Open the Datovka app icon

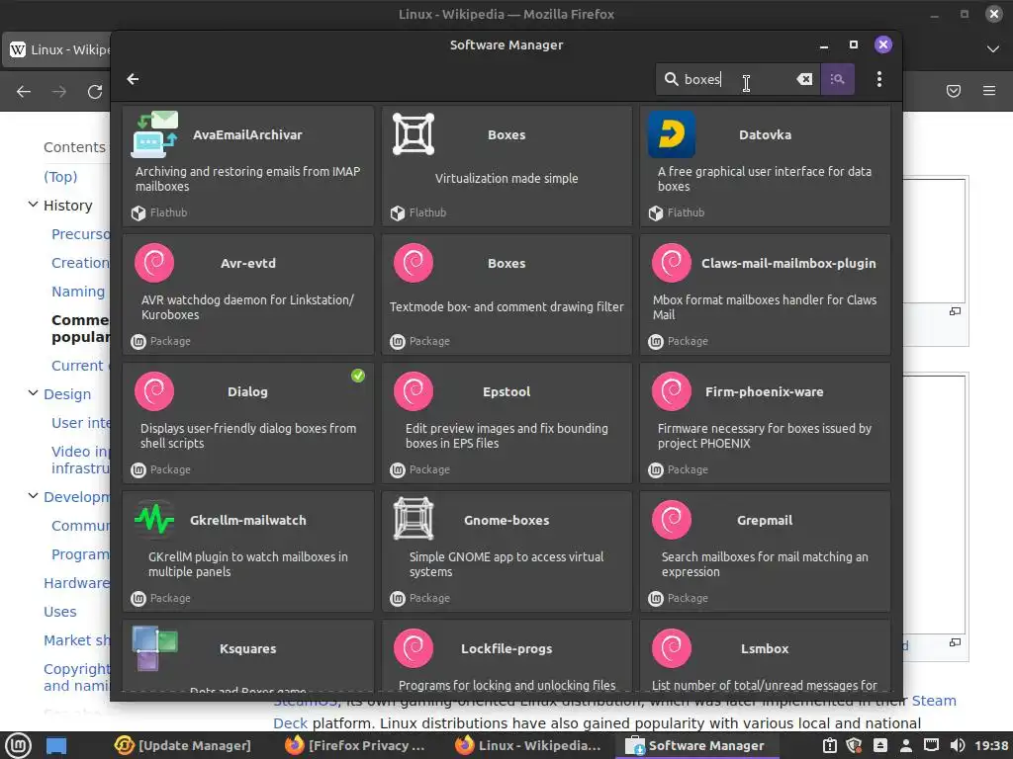672,134
